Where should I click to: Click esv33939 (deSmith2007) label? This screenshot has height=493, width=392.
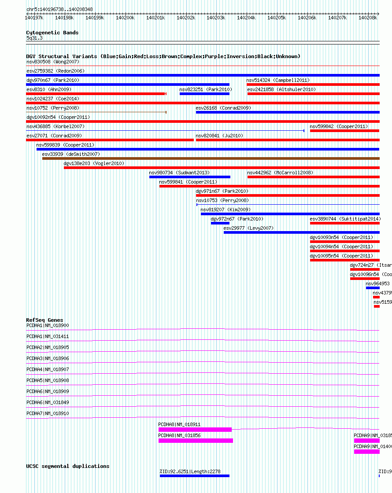[x=71, y=155]
